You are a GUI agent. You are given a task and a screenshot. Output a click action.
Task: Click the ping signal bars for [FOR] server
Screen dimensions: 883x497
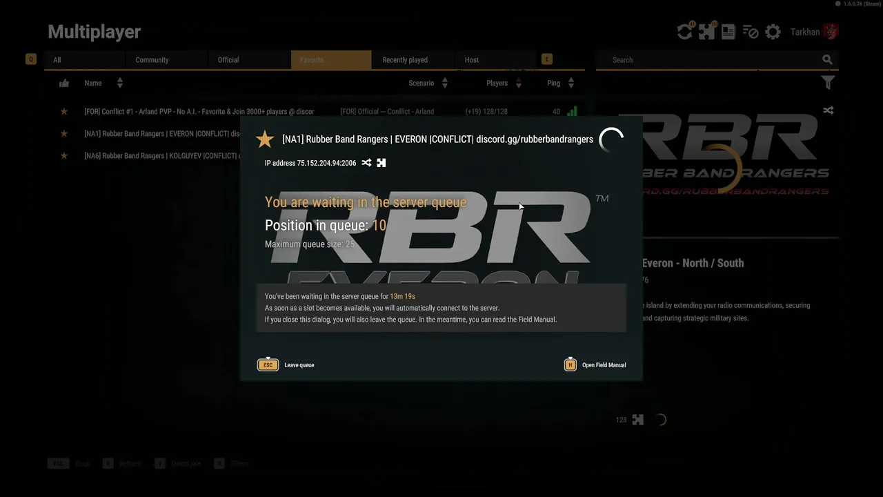(572, 111)
